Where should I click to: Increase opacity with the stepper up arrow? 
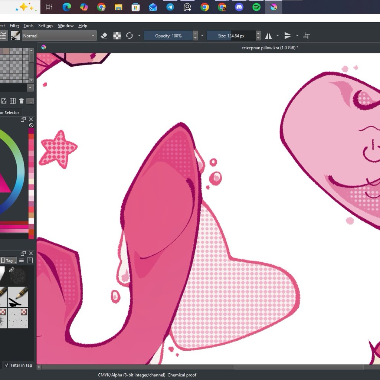(195, 33)
